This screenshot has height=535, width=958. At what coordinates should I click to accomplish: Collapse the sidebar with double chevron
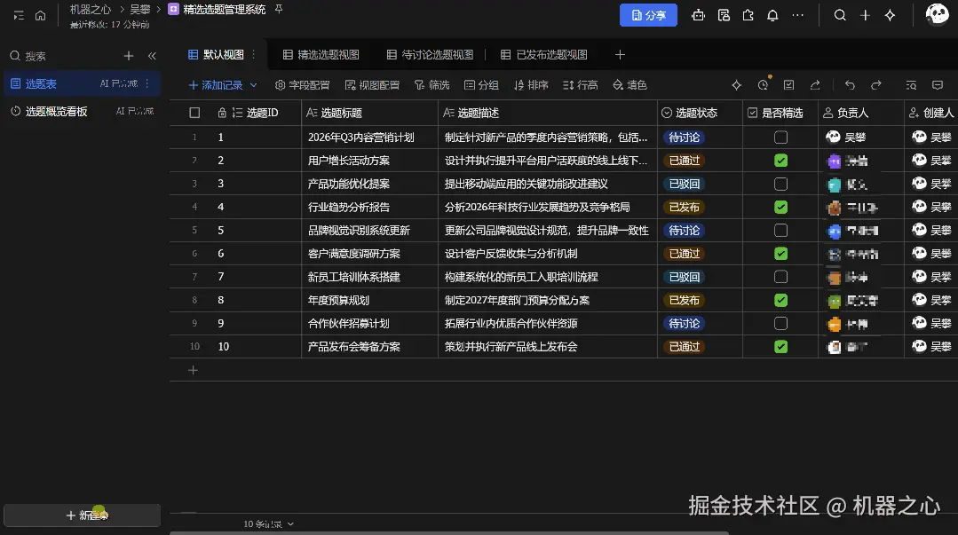[152, 56]
